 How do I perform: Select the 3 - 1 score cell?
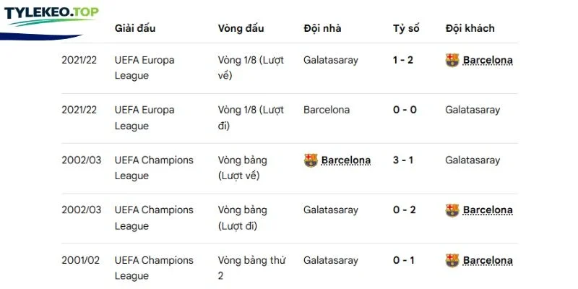point(403,160)
